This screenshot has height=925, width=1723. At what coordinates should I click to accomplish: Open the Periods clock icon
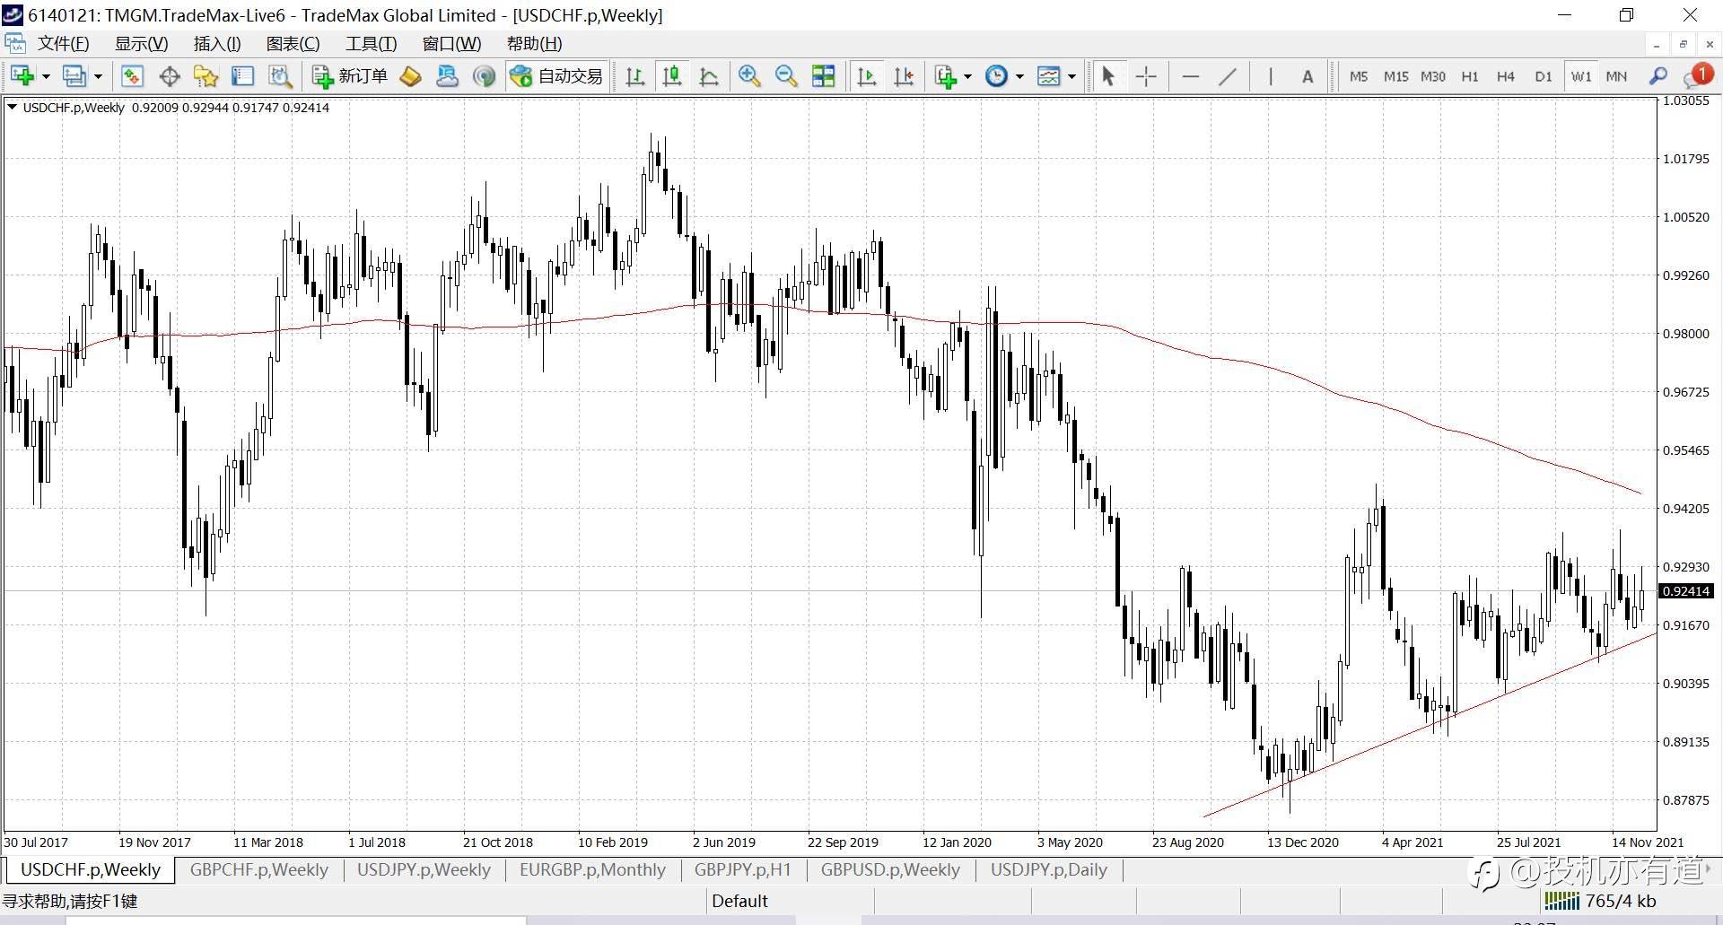pyautogui.click(x=996, y=76)
